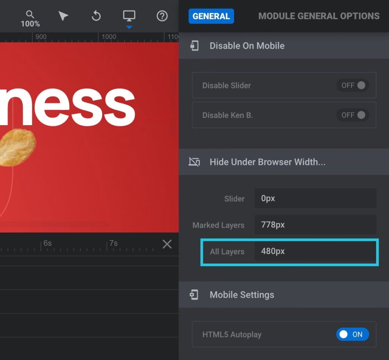Toggle the Disable Slider switch
Viewport: 389px width, 360px height.
[x=353, y=86]
